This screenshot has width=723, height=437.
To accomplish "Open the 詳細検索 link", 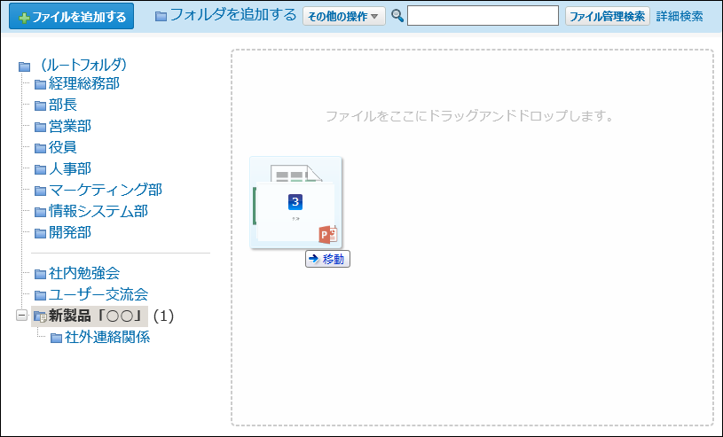I will click(680, 16).
